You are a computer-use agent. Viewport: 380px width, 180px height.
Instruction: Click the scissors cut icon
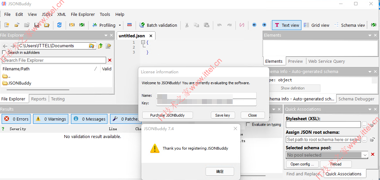(x=187, y=25)
